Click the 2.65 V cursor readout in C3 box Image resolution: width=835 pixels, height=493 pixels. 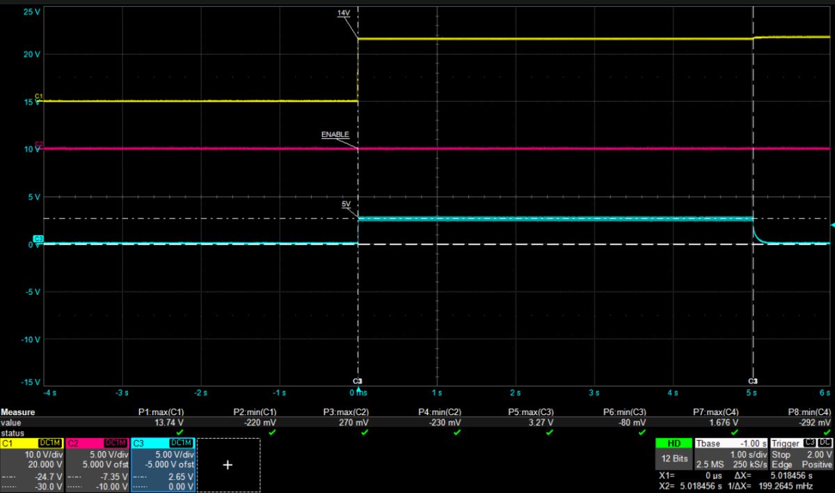(181, 476)
